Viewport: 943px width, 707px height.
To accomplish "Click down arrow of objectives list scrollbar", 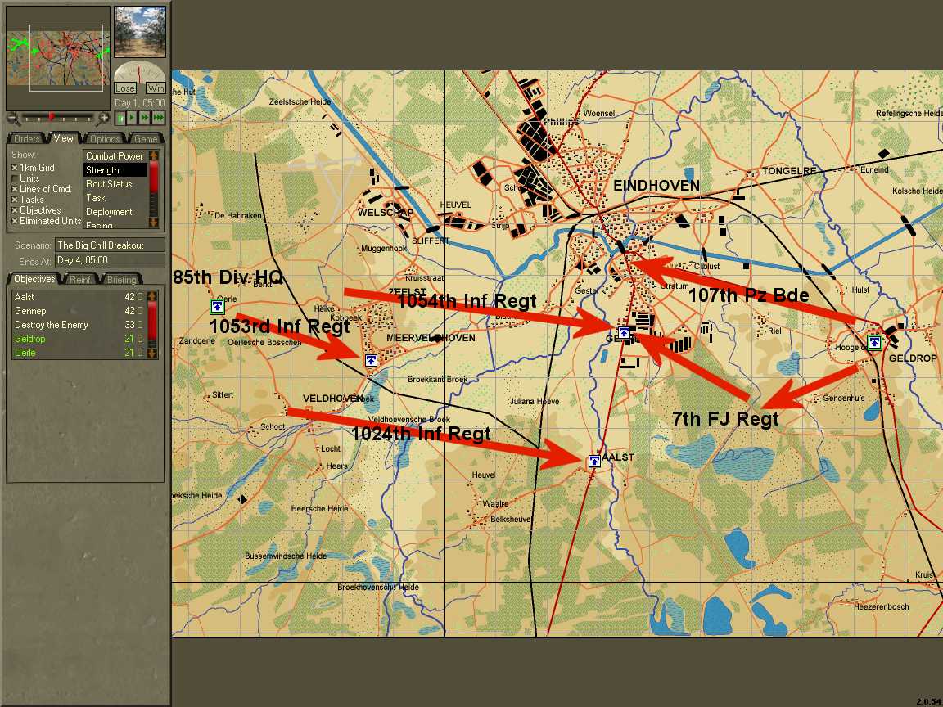I will point(152,353).
